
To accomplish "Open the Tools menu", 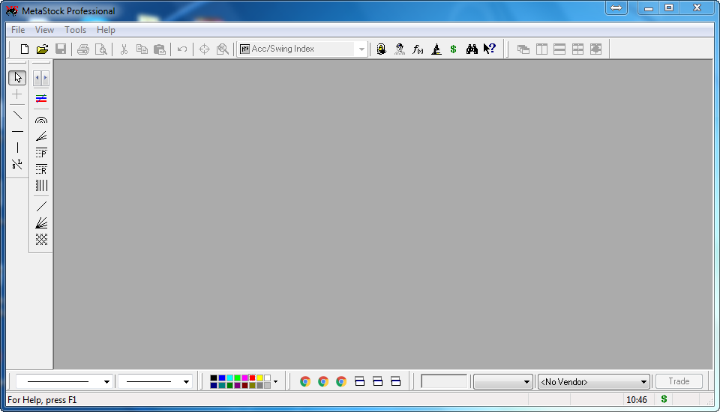I will click(75, 30).
